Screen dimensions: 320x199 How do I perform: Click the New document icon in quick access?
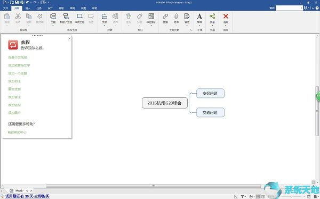pos(4,3)
